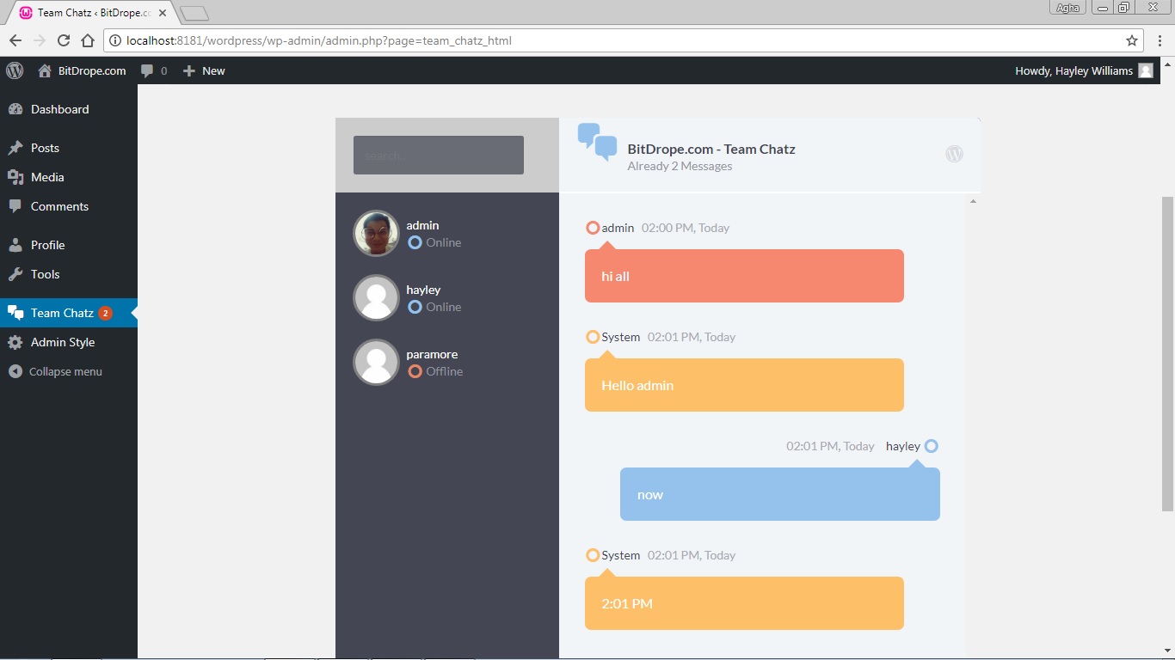Click paramore's Offline status ring
Image resolution: width=1175 pixels, height=660 pixels.
(415, 371)
